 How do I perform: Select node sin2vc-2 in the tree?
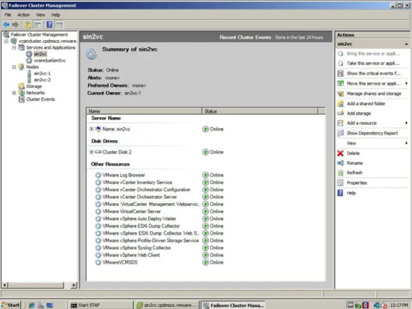[x=42, y=80]
